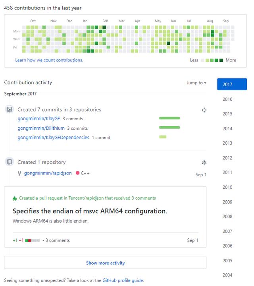The height and width of the screenshot is (286, 254).
Task: Select the 2016 year tab
Action: [x=227, y=99]
